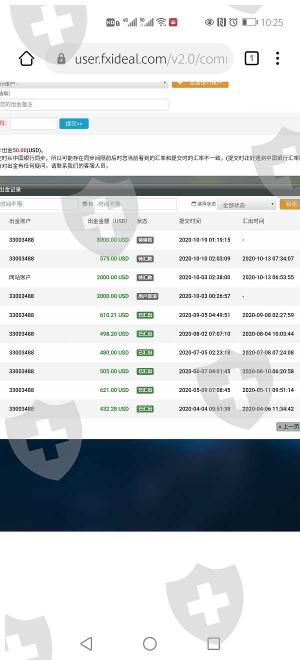The width and height of the screenshot is (300, 660).
Task: Tap the padlock site security icon
Action: 61,59
